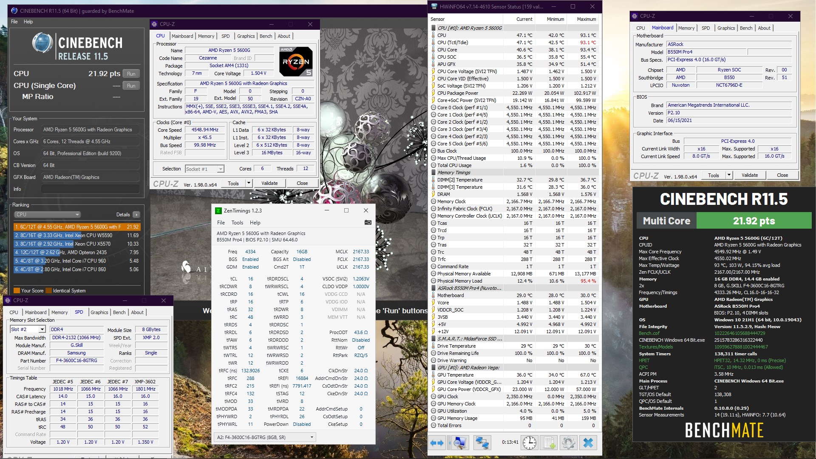The image size is (816, 459).
Task: Click clock icon of Bus Clock row
Action: click(x=433, y=151)
